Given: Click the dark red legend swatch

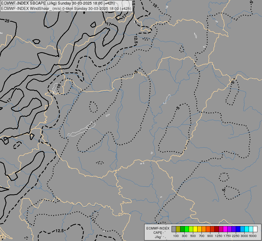Looking at the screenshot, I should [x=217, y=229].
